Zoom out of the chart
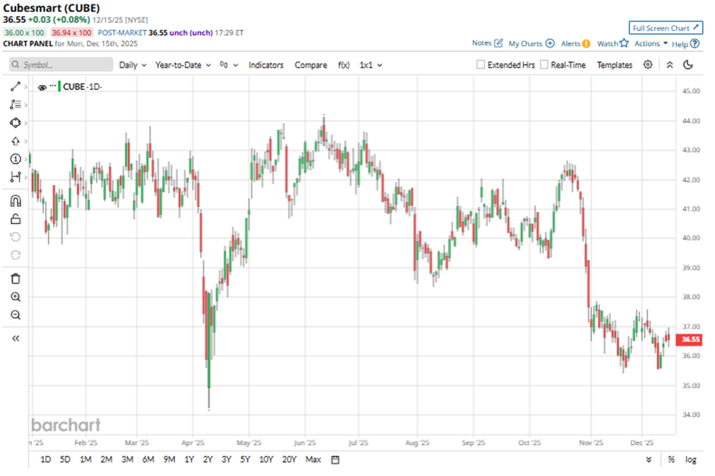The width and height of the screenshot is (715, 476). coord(15,315)
